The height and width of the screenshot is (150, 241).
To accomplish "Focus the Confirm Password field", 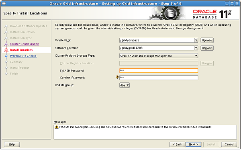I will pyautogui.click(x=159, y=78).
